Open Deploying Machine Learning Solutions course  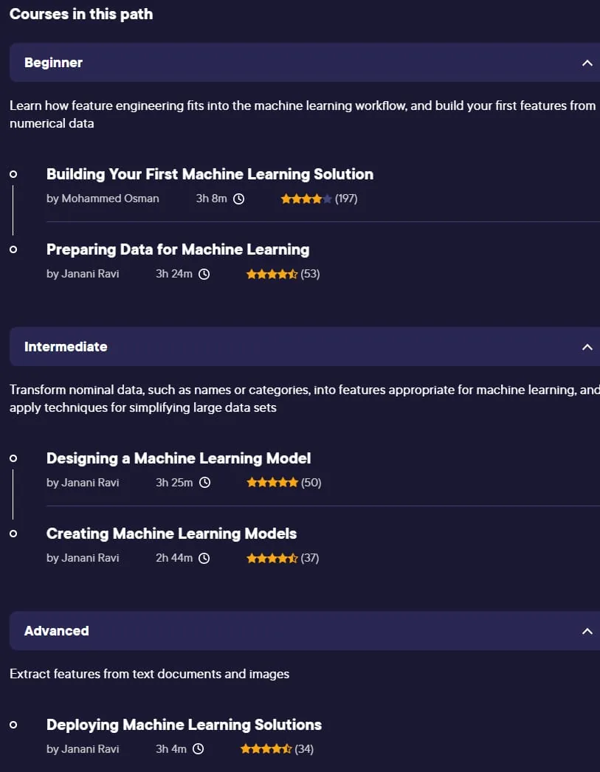184,725
